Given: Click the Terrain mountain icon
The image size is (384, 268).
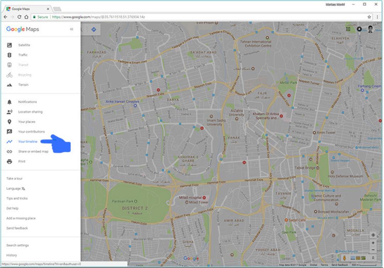Looking at the screenshot, I should tap(9, 85).
